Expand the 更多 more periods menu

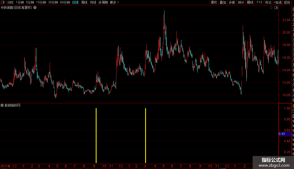pyautogui.click(x=114, y=2)
